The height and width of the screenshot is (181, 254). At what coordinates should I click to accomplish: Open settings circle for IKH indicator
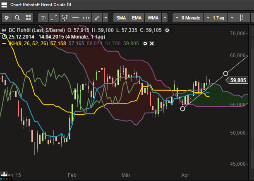pos(145,43)
